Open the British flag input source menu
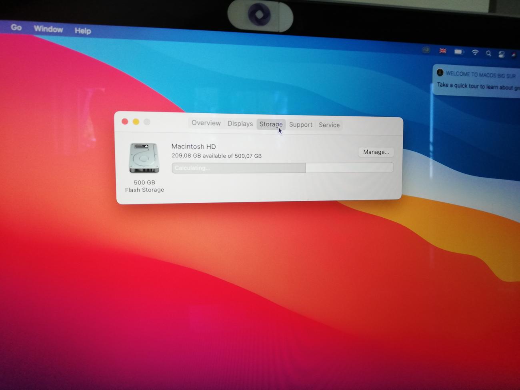520x390 pixels. click(x=443, y=51)
